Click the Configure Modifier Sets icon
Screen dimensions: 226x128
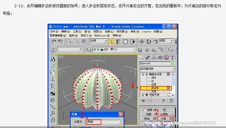pyautogui.click(x=171, y=101)
